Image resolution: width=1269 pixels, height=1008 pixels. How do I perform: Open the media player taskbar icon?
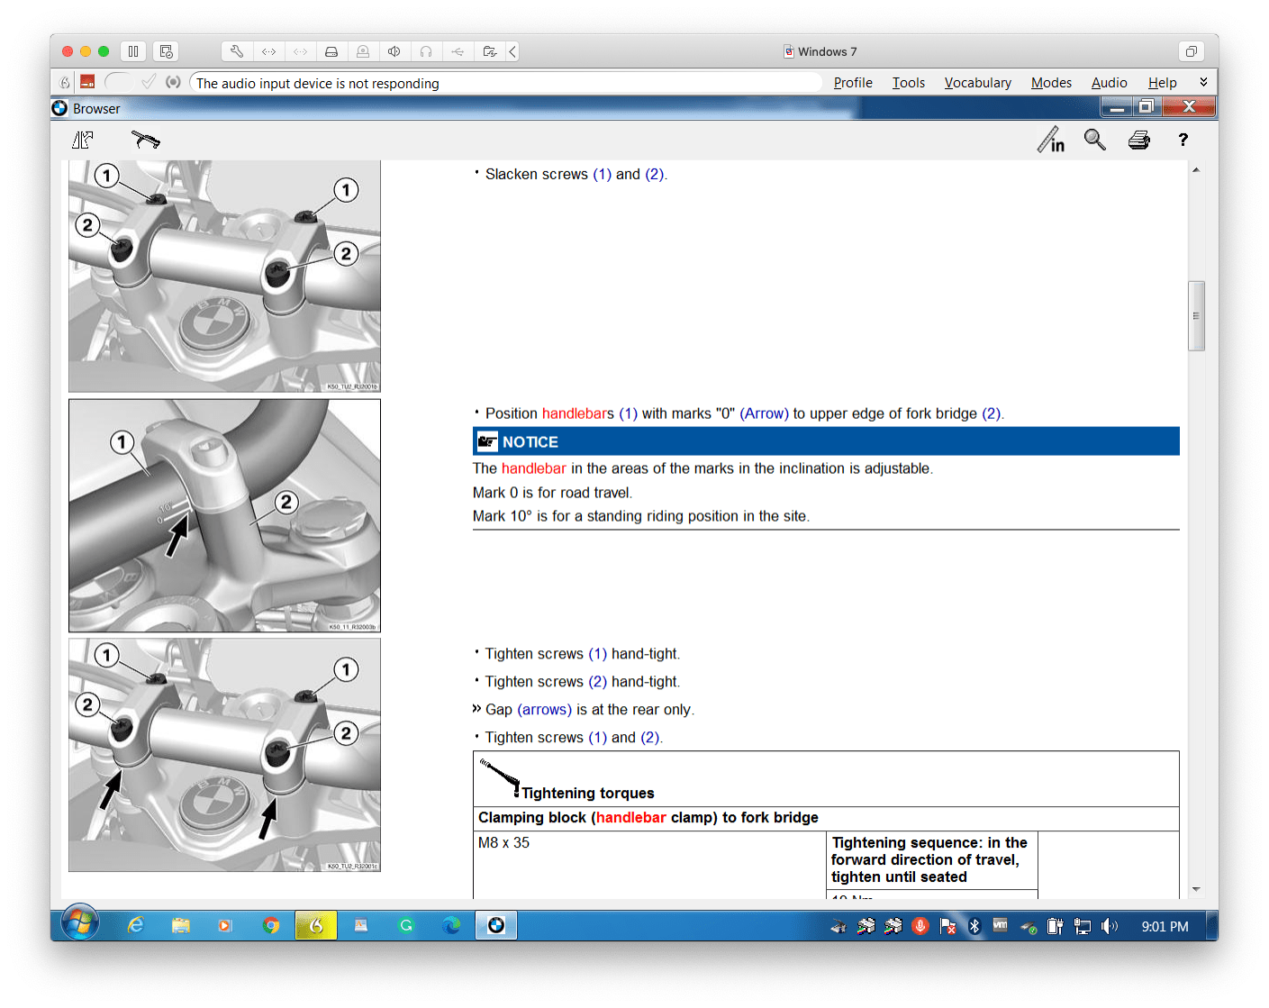point(225,925)
